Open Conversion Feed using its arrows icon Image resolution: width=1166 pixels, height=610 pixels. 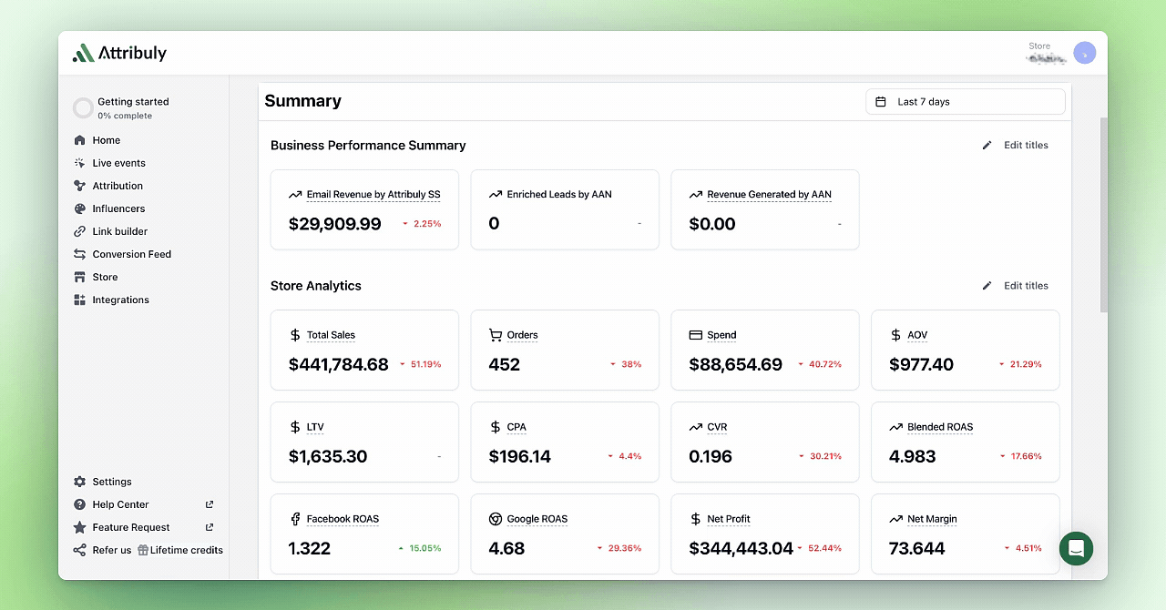coord(82,254)
